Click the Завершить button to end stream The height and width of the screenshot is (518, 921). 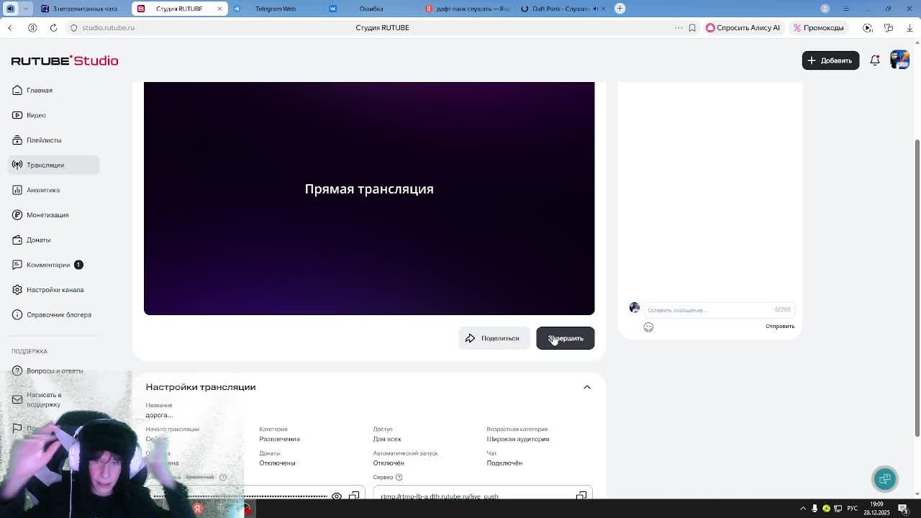coord(566,338)
